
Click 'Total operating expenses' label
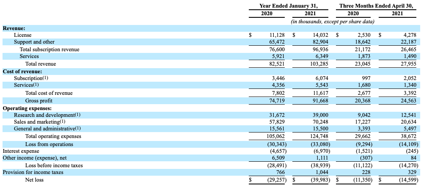click(53, 136)
